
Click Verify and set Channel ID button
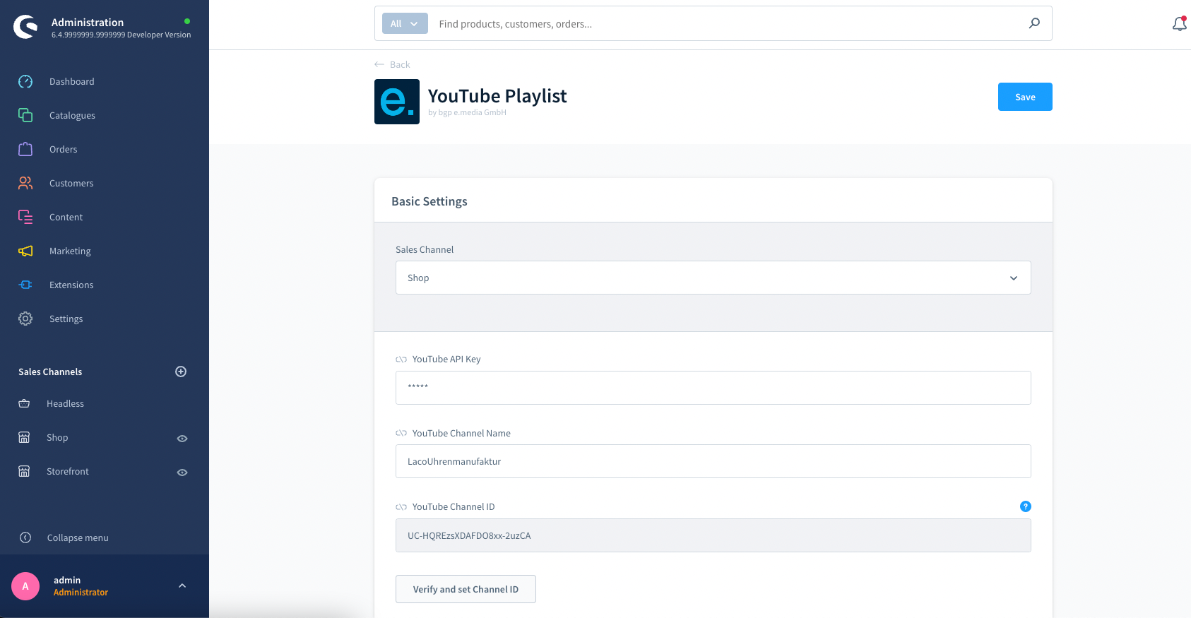(466, 589)
